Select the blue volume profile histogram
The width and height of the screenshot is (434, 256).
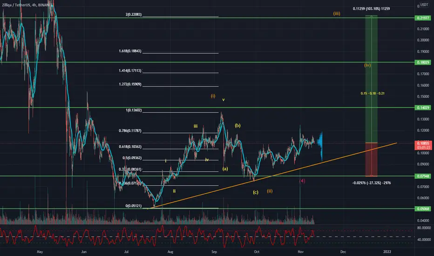tap(320, 146)
